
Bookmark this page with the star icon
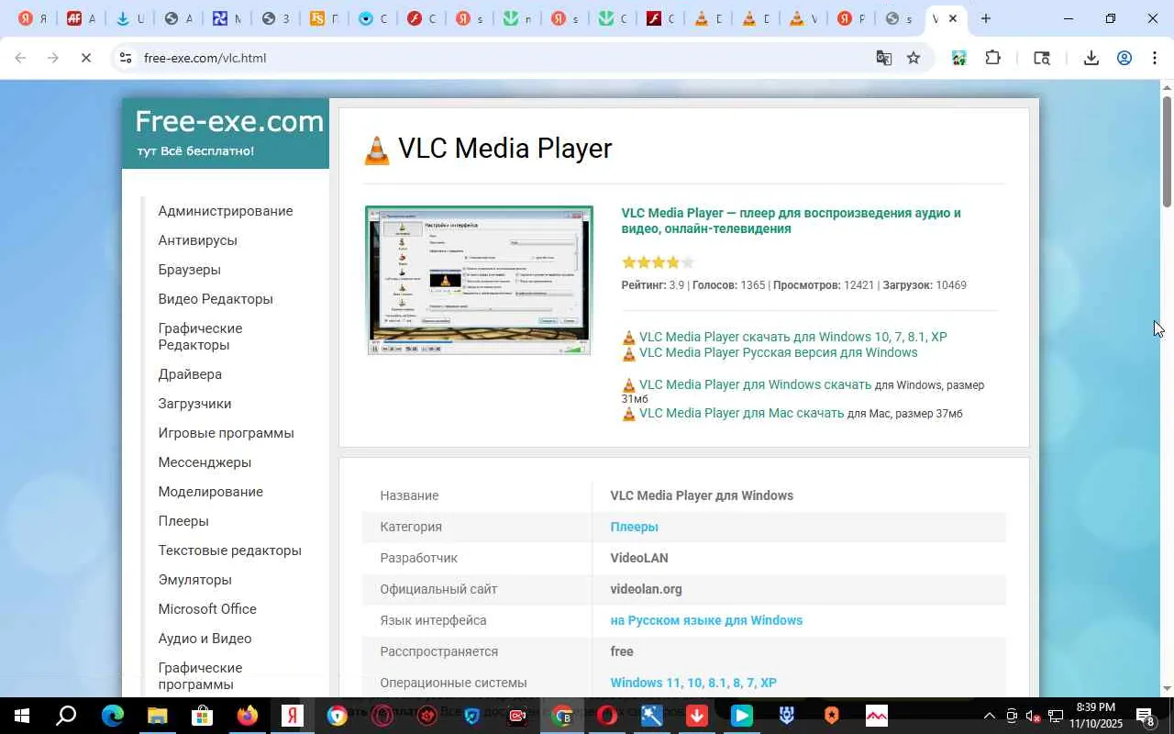click(914, 58)
